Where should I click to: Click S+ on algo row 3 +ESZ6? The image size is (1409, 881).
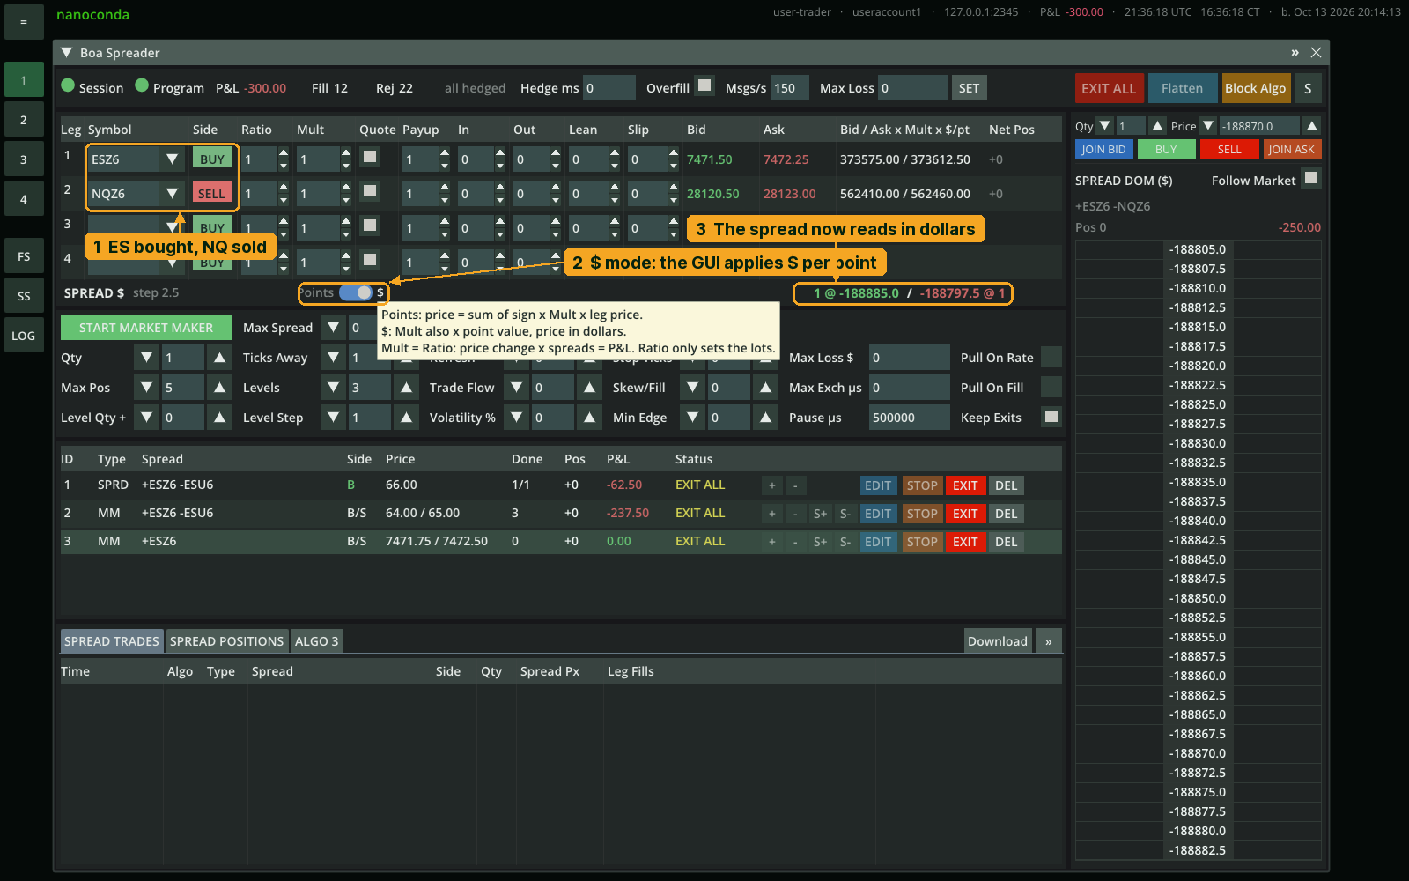click(x=820, y=542)
